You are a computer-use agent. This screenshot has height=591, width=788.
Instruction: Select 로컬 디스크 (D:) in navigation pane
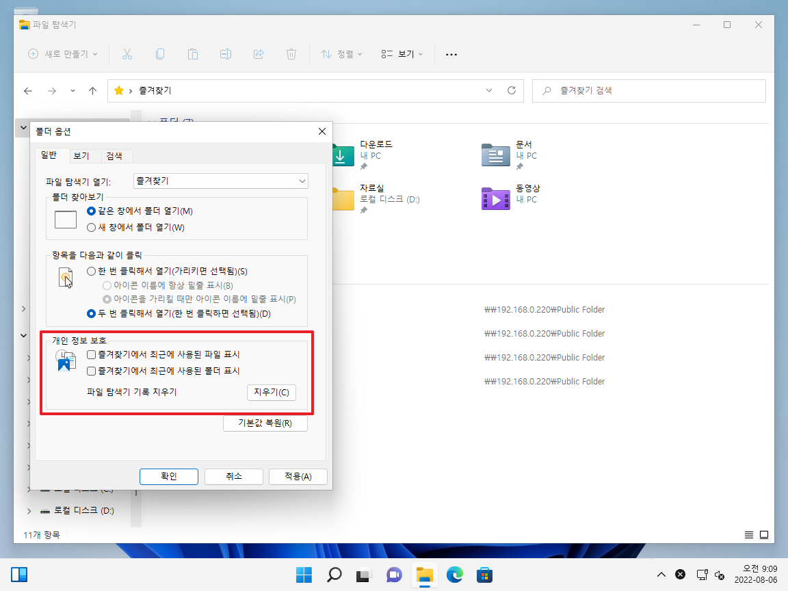point(84,510)
